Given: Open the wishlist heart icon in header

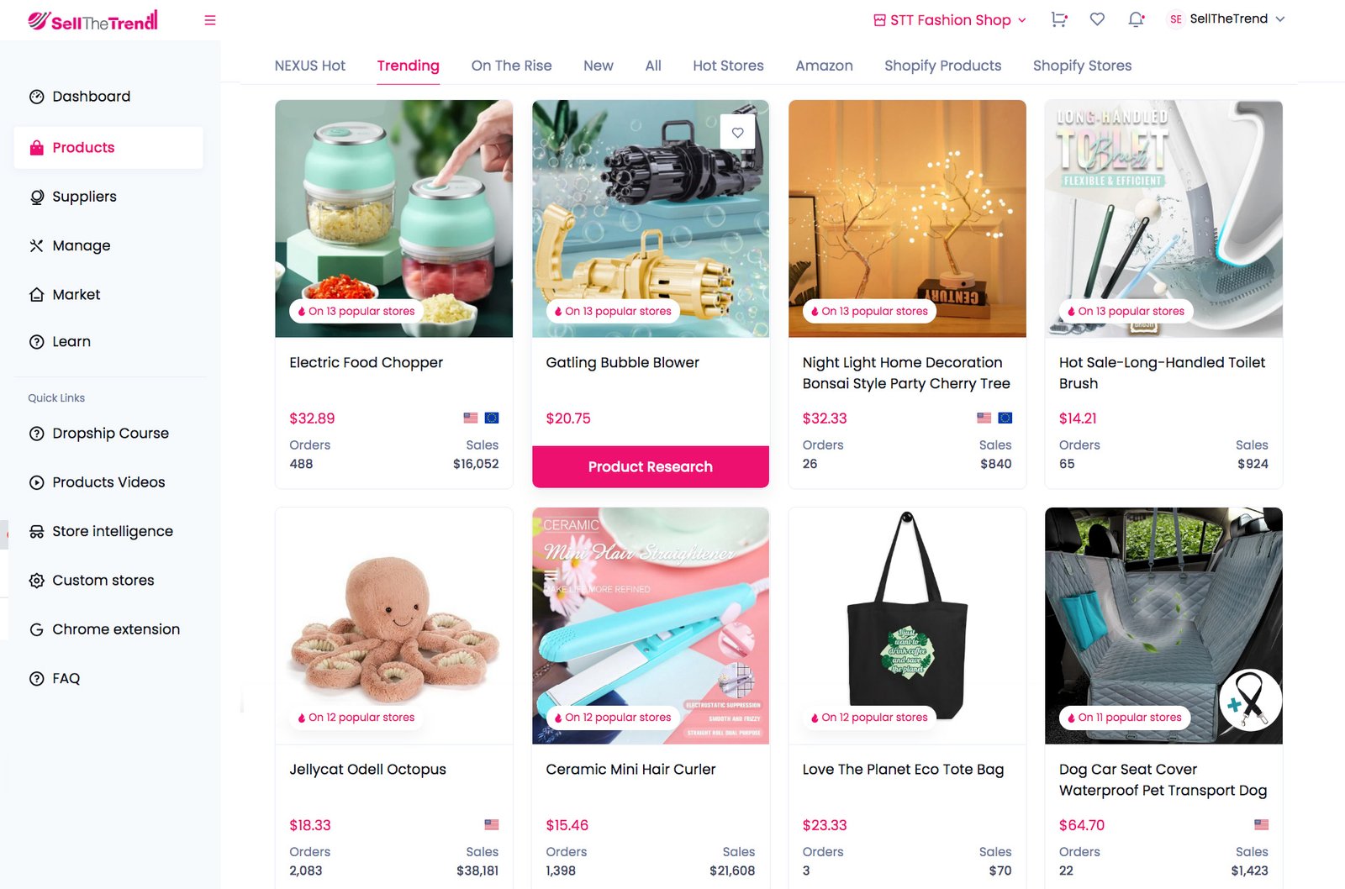Looking at the screenshot, I should pos(1097,19).
